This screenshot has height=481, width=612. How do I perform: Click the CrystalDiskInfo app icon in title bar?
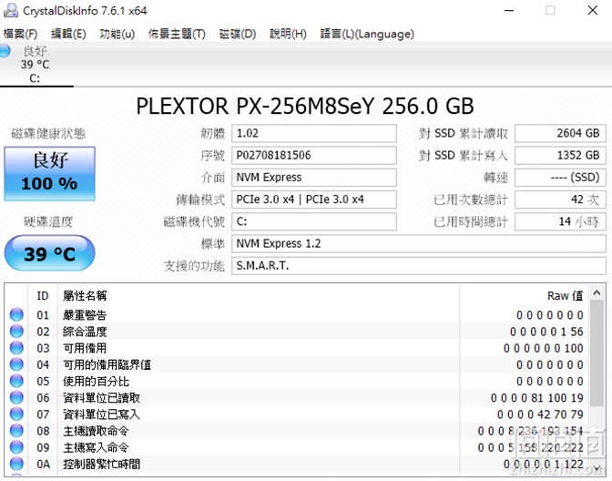coord(11,10)
